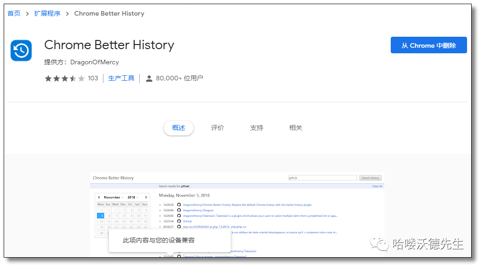Open the 2018 year dropdown
Screen dimensions: 479x265
133,197
